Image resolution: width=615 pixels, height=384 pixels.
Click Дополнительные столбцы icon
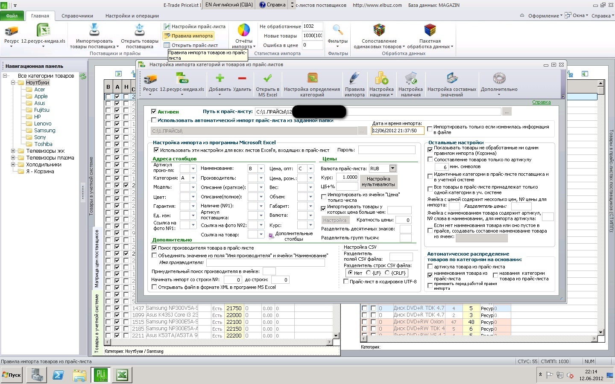click(271, 236)
